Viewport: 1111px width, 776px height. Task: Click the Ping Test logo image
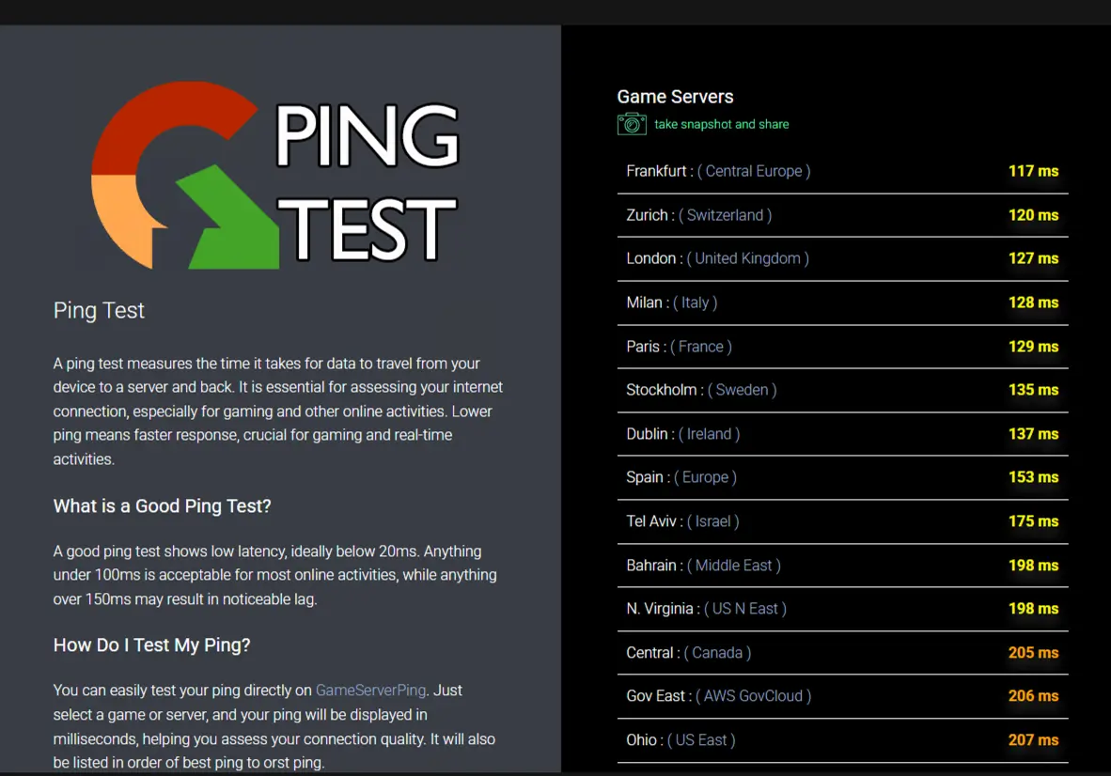pos(276,175)
